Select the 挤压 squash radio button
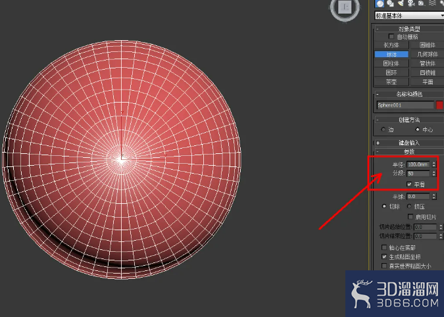Viewport: 444px width, 317px height. pyautogui.click(x=409, y=207)
